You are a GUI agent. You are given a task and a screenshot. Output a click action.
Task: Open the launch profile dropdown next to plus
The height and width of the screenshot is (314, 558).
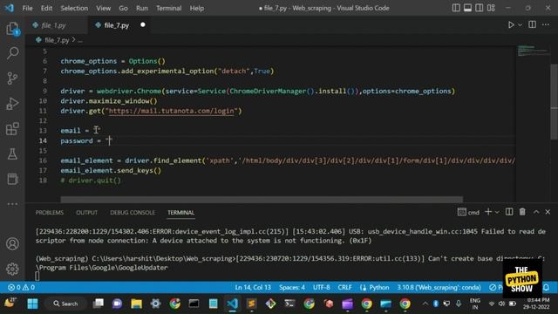pos(497,212)
